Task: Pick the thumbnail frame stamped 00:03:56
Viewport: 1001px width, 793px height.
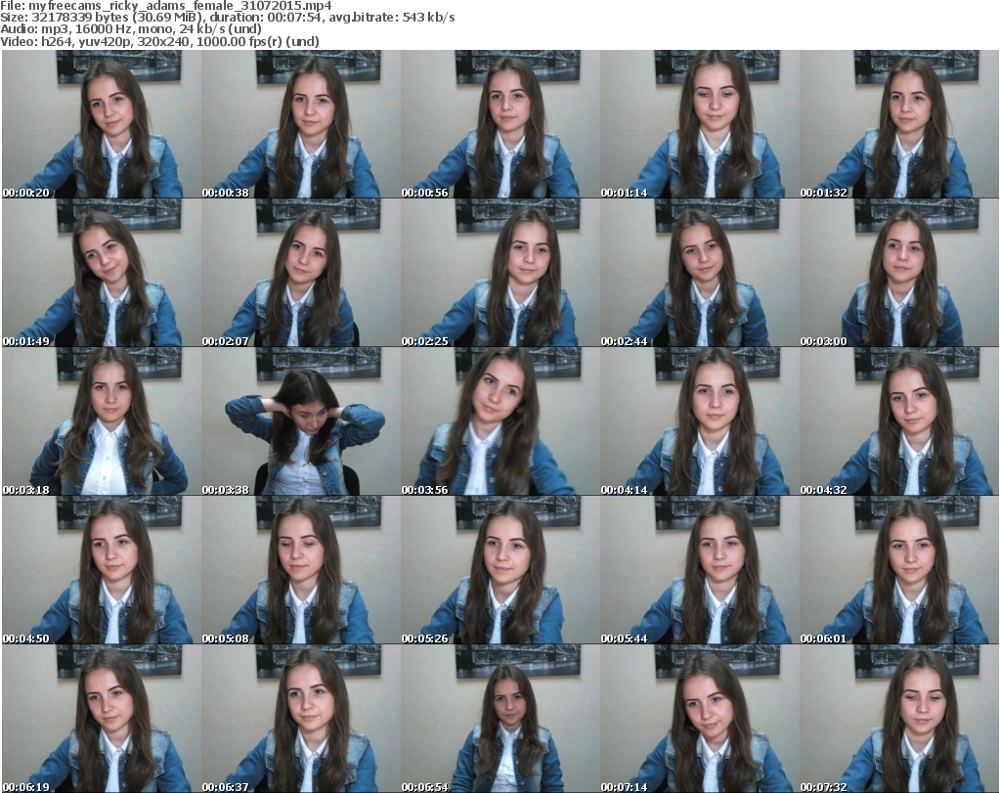Action: point(500,421)
